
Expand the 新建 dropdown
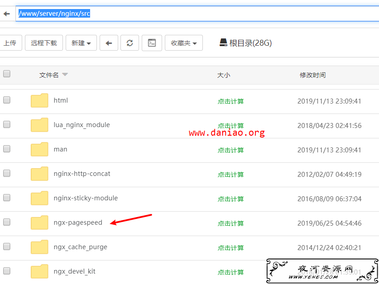81,43
